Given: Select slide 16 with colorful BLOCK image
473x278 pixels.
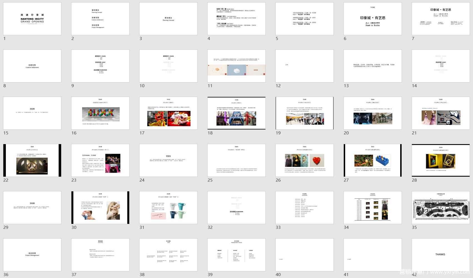Looking at the screenshot, I should (100, 113).
